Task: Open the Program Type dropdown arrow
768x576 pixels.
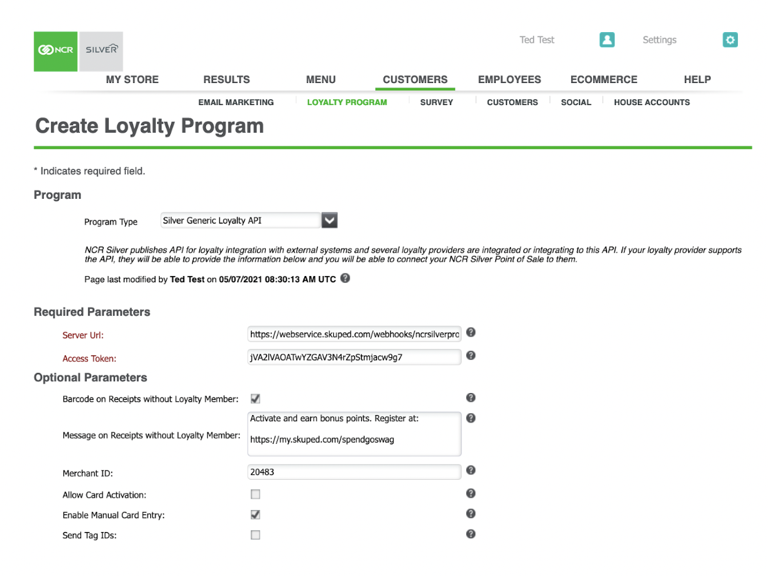Action: pos(329,220)
